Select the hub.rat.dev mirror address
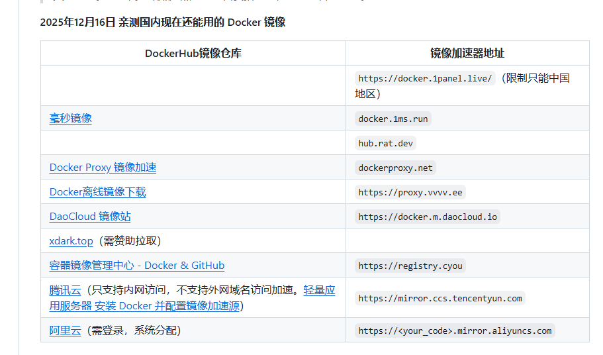Viewport: 603px width, 355px height. click(x=387, y=144)
